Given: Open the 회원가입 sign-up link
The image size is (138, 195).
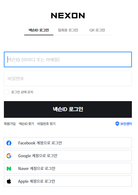Looking at the screenshot, I should (x=10, y=124).
